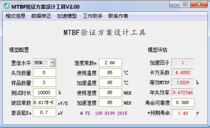Expand the 置信水平 dropdown arrow
The image size is (210, 128).
(x=53, y=63)
